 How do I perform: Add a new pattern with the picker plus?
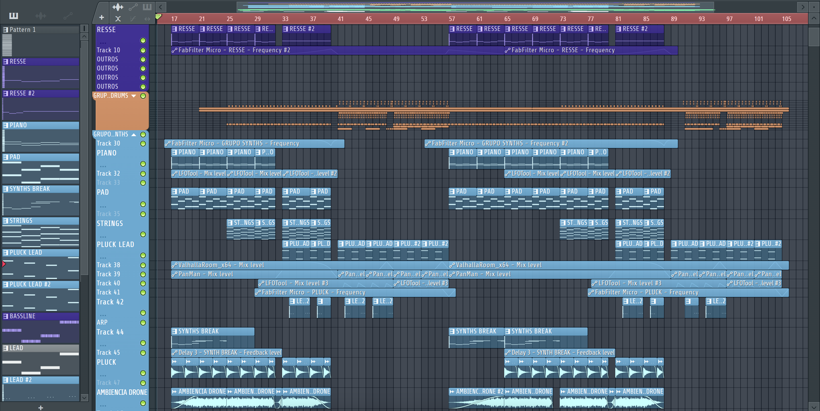[x=40, y=408]
